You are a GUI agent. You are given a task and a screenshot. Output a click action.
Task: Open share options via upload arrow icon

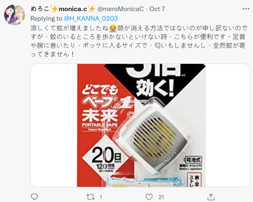211,197
